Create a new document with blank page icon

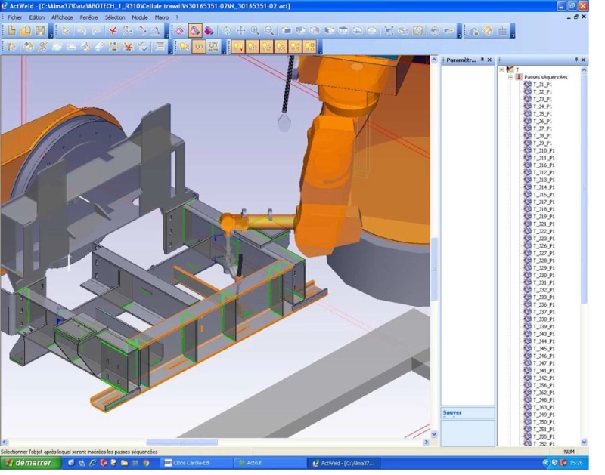click(12, 30)
